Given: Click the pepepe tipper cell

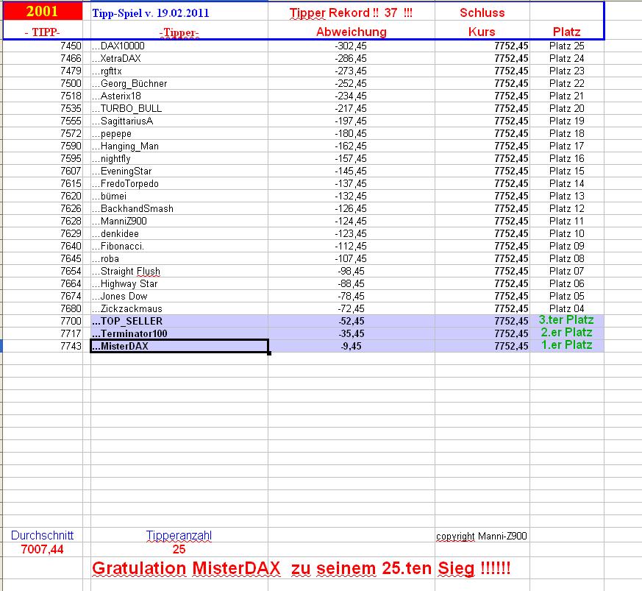Looking at the screenshot, I should point(179,134).
